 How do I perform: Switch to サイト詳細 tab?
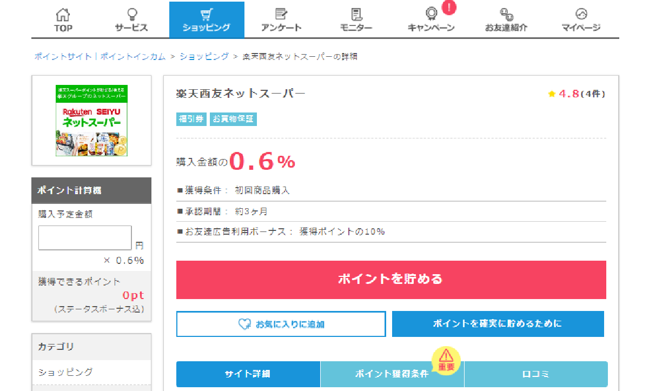(x=248, y=374)
